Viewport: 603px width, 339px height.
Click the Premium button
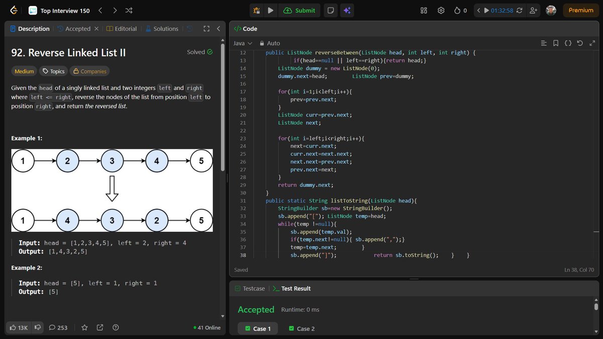tap(581, 10)
